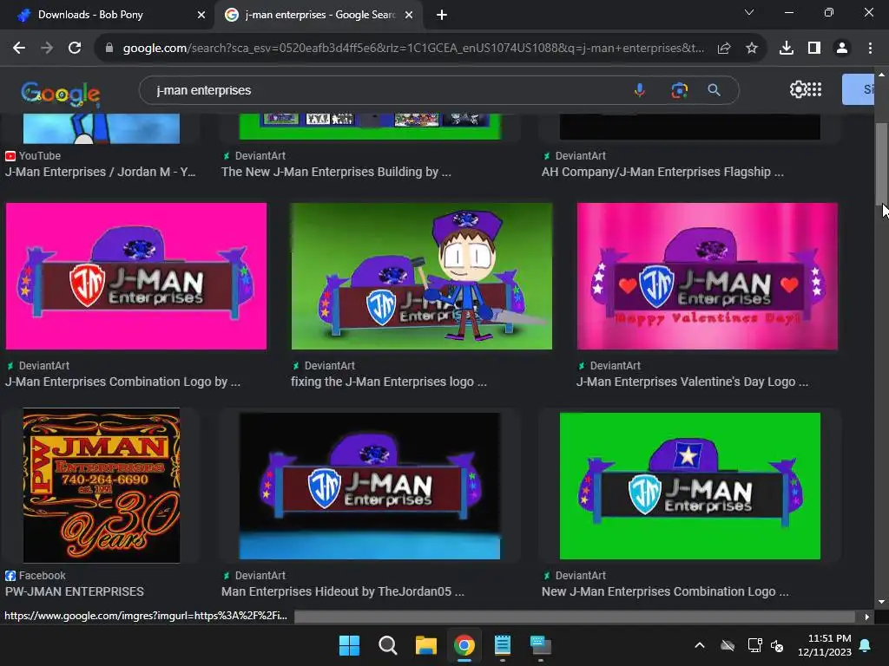Open Google apps grid icon

[814, 89]
